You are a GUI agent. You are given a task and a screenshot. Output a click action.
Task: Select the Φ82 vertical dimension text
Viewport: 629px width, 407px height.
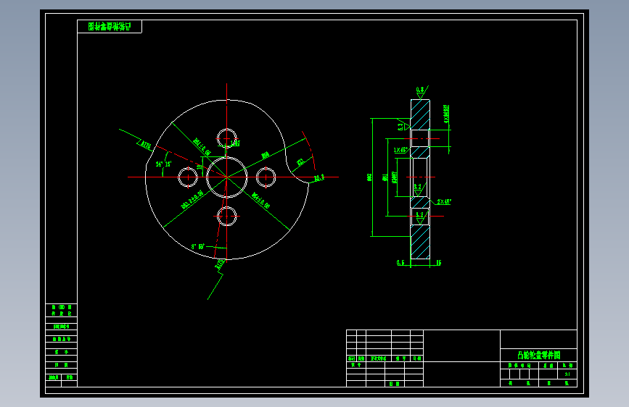click(369, 177)
